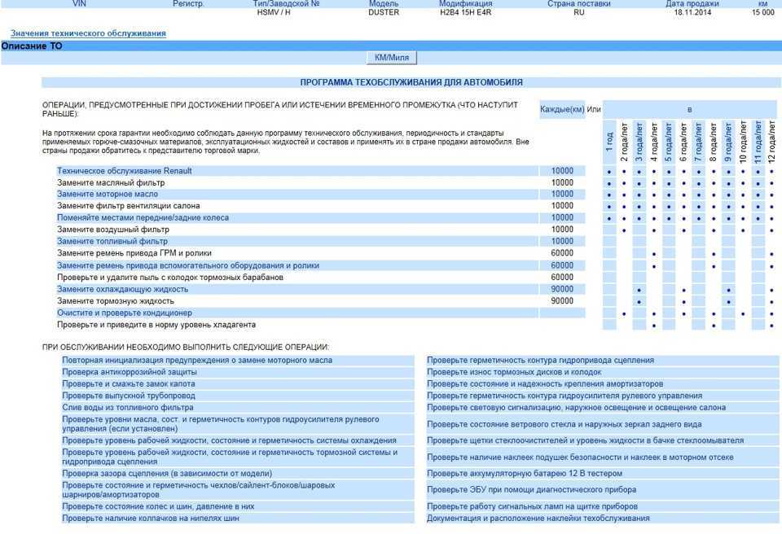Click 90000 value for тормозную жидкость
Screen dimensions: 782x534
click(x=562, y=301)
